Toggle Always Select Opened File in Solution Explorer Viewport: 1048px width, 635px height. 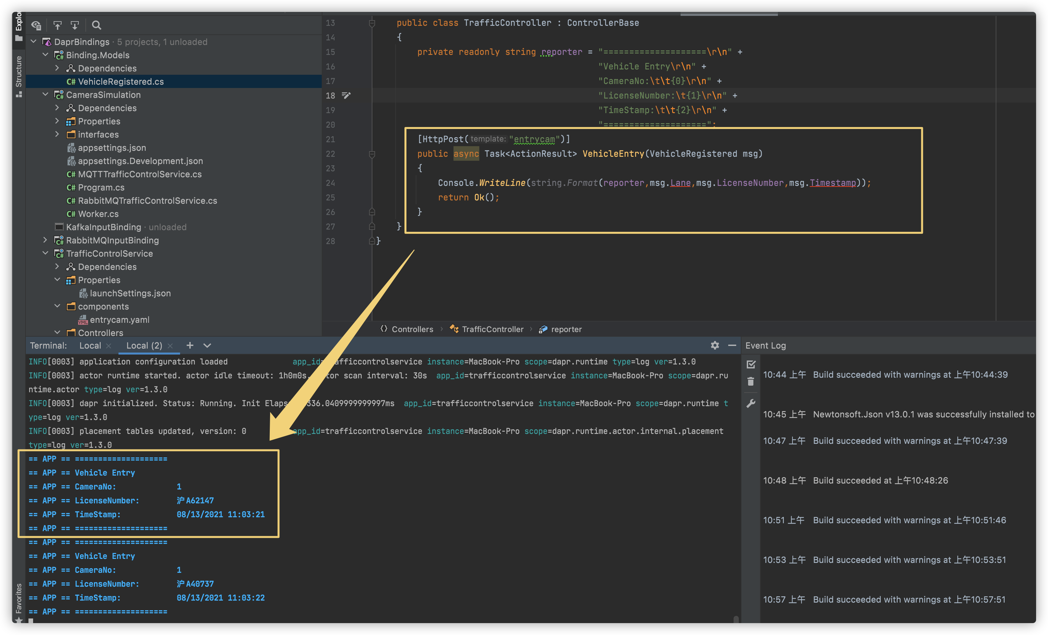click(x=36, y=25)
